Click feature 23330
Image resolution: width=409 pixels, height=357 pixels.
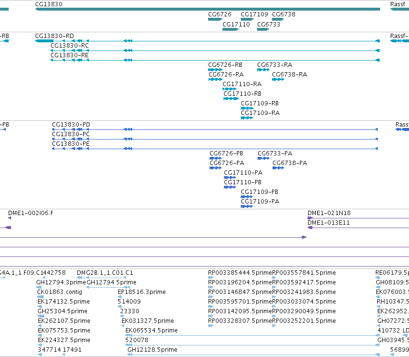(x=122, y=316)
